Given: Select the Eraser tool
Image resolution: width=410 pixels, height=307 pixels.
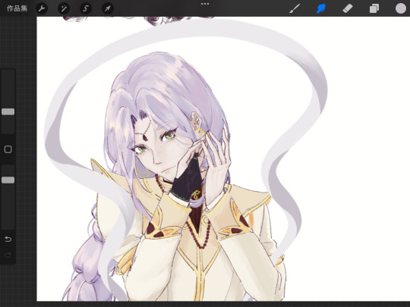Looking at the screenshot, I should 348,8.
